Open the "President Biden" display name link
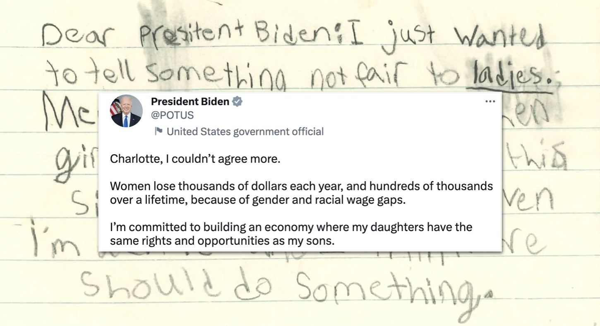Image resolution: width=600 pixels, height=326 pixels. (x=190, y=102)
